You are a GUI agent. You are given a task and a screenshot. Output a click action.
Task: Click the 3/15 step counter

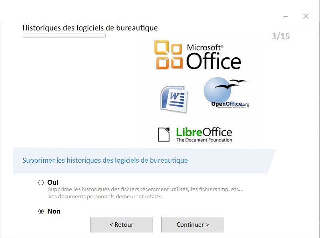point(281,36)
